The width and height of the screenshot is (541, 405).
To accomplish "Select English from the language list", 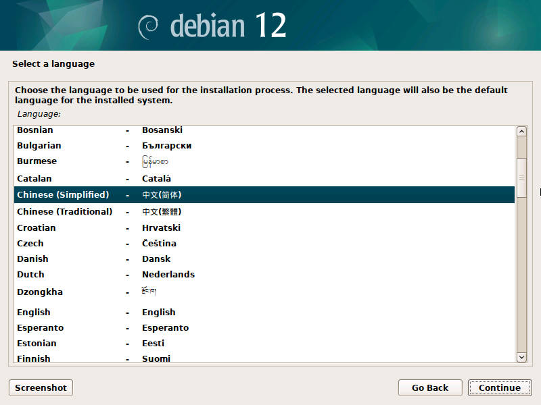I will 34,312.
